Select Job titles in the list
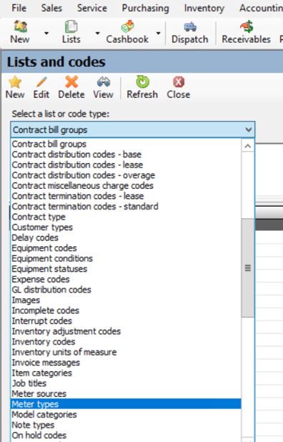 pos(126,384)
